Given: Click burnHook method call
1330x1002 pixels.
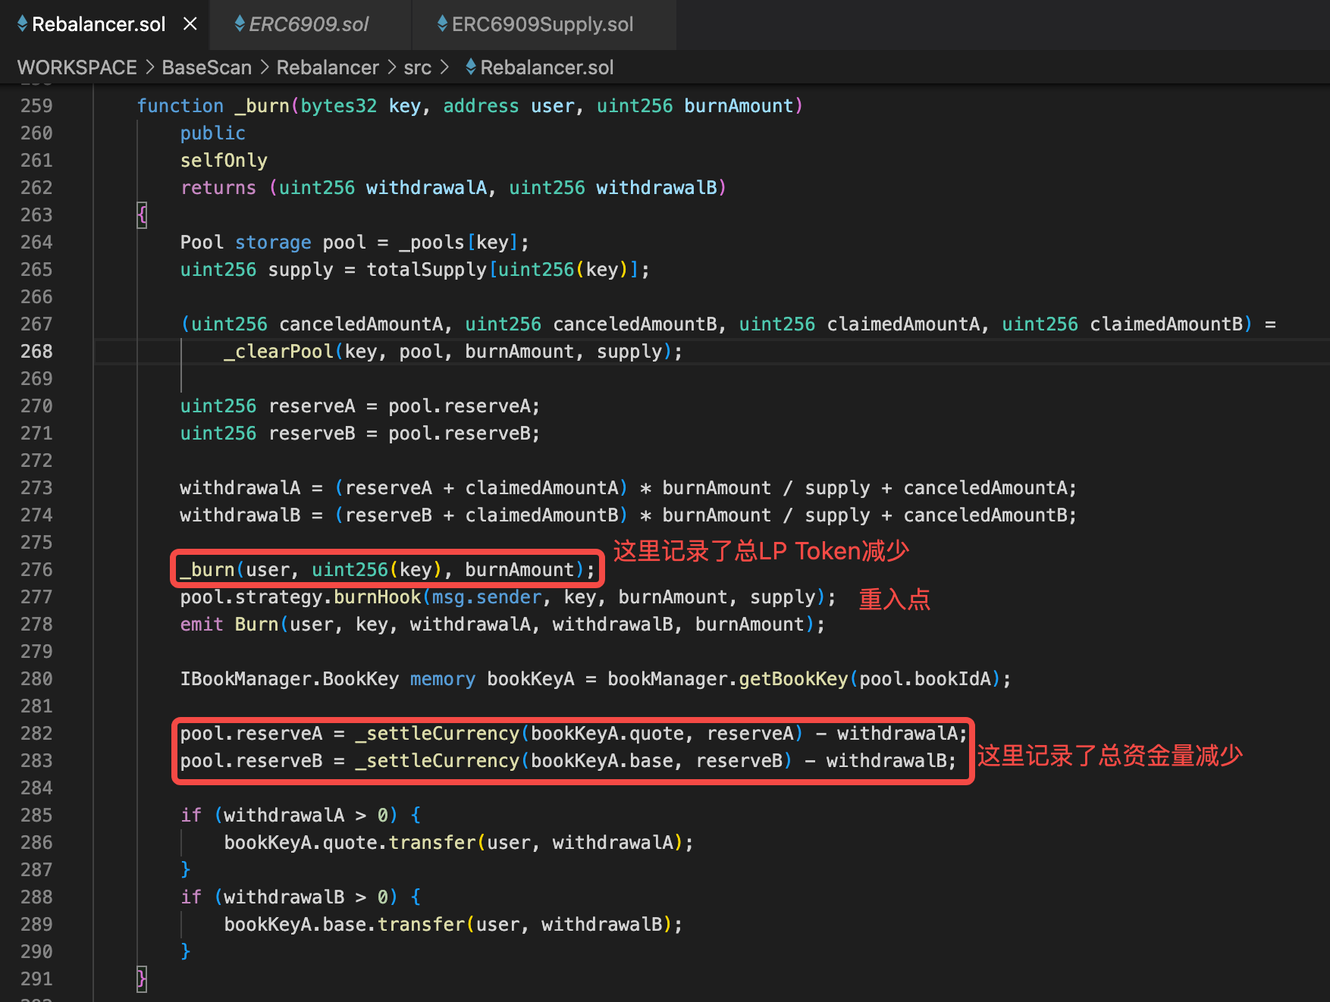Looking at the screenshot, I should (x=378, y=597).
